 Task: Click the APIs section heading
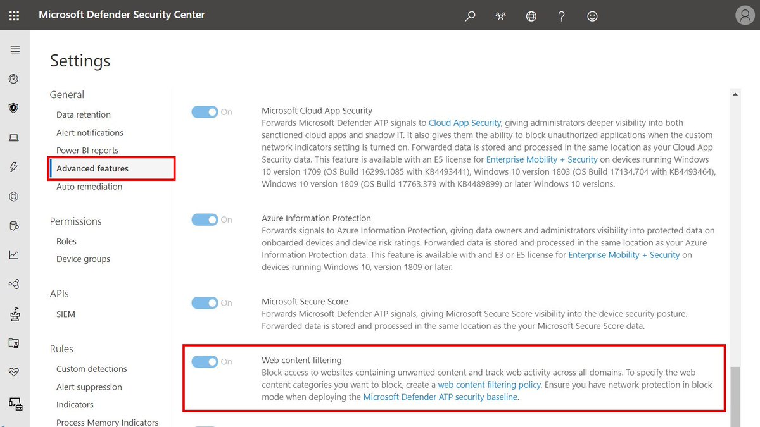point(60,294)
